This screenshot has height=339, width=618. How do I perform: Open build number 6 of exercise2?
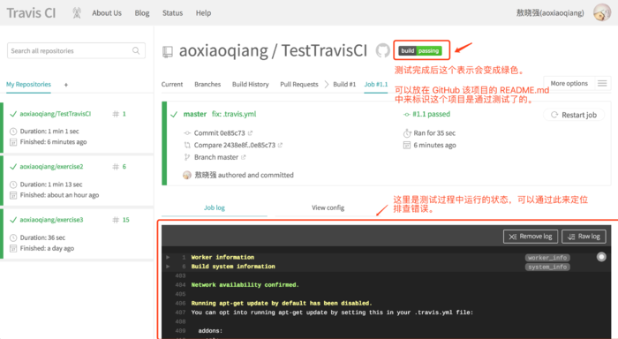click(x=119, y=166)
